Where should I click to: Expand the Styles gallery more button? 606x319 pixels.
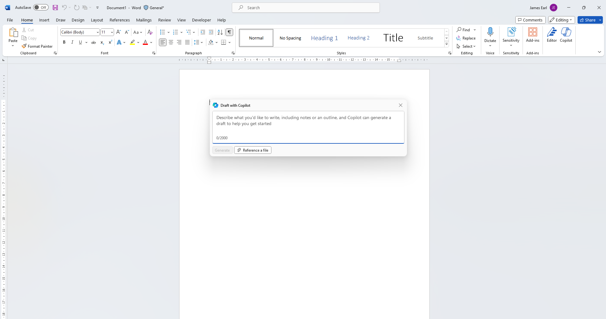point(447,44)
